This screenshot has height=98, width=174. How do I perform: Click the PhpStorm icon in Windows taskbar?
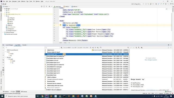click(47, 96)
